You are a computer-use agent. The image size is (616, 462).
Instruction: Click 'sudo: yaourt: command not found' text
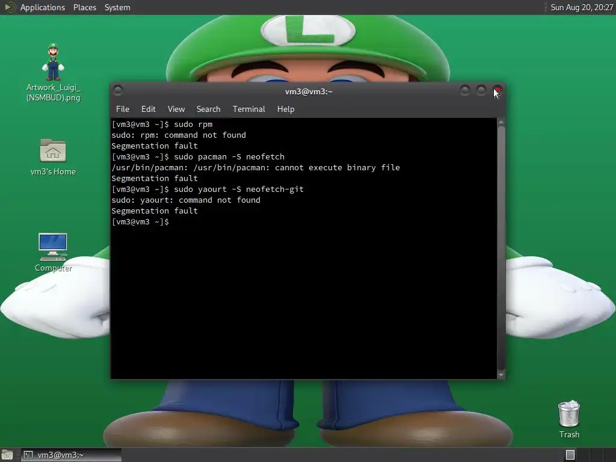pyautogui.click(x=186, y=200)
